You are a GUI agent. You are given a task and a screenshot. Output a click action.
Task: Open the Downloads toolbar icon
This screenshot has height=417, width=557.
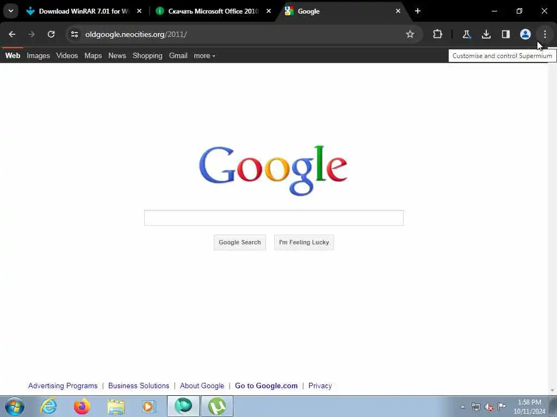pos(486,34)
